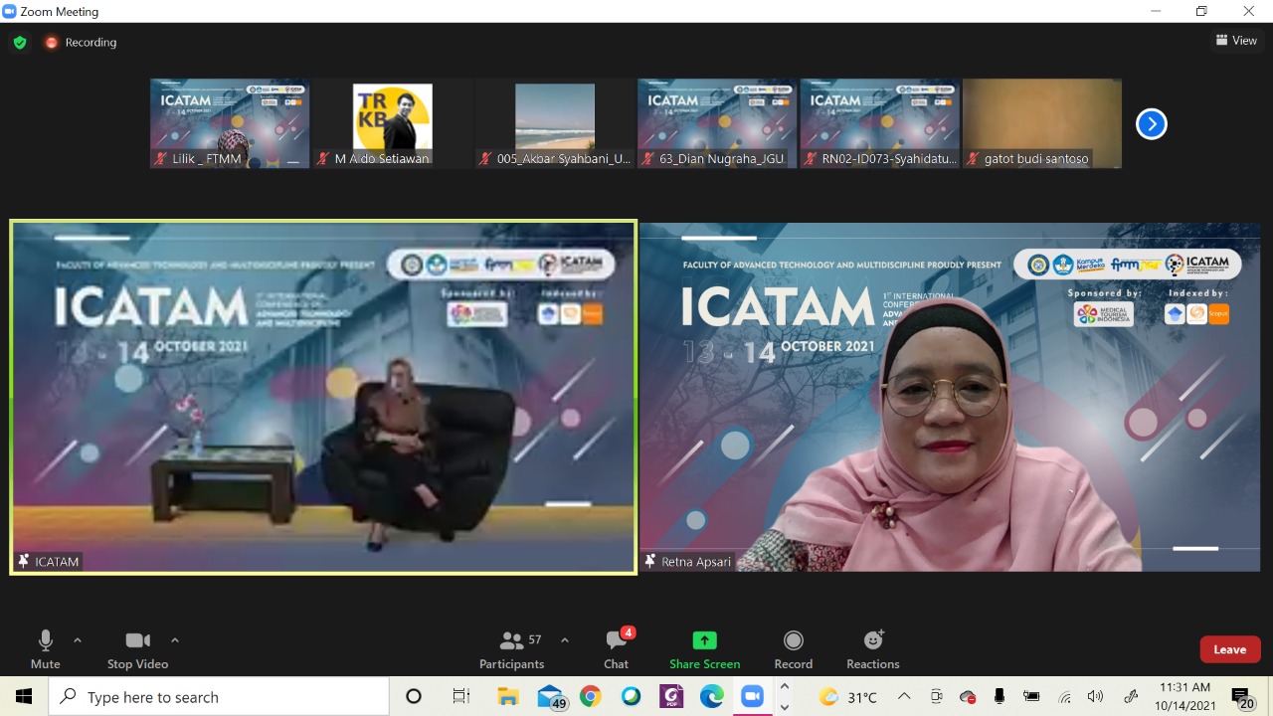Start recording with the Record button

[793, 649]
